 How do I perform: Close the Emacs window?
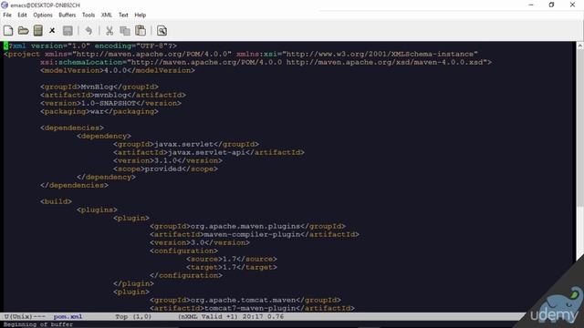coord(572,5)
